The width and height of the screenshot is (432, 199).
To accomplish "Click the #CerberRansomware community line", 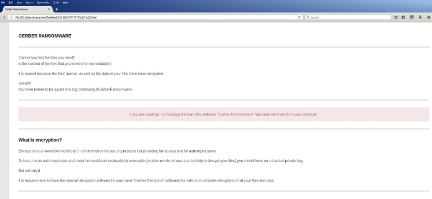I will (75, 89).
